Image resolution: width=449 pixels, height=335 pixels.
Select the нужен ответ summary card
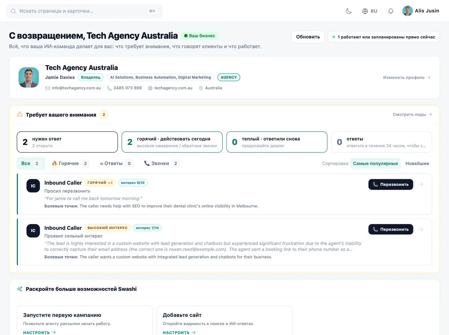coord(67,142)
